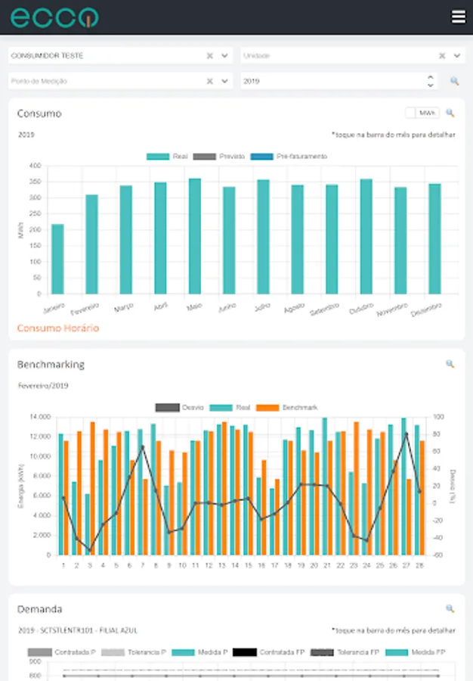473x681 pixels.
Task: Click the Demanda panel title
Action: pyautogui.click(x=39, y=609)
